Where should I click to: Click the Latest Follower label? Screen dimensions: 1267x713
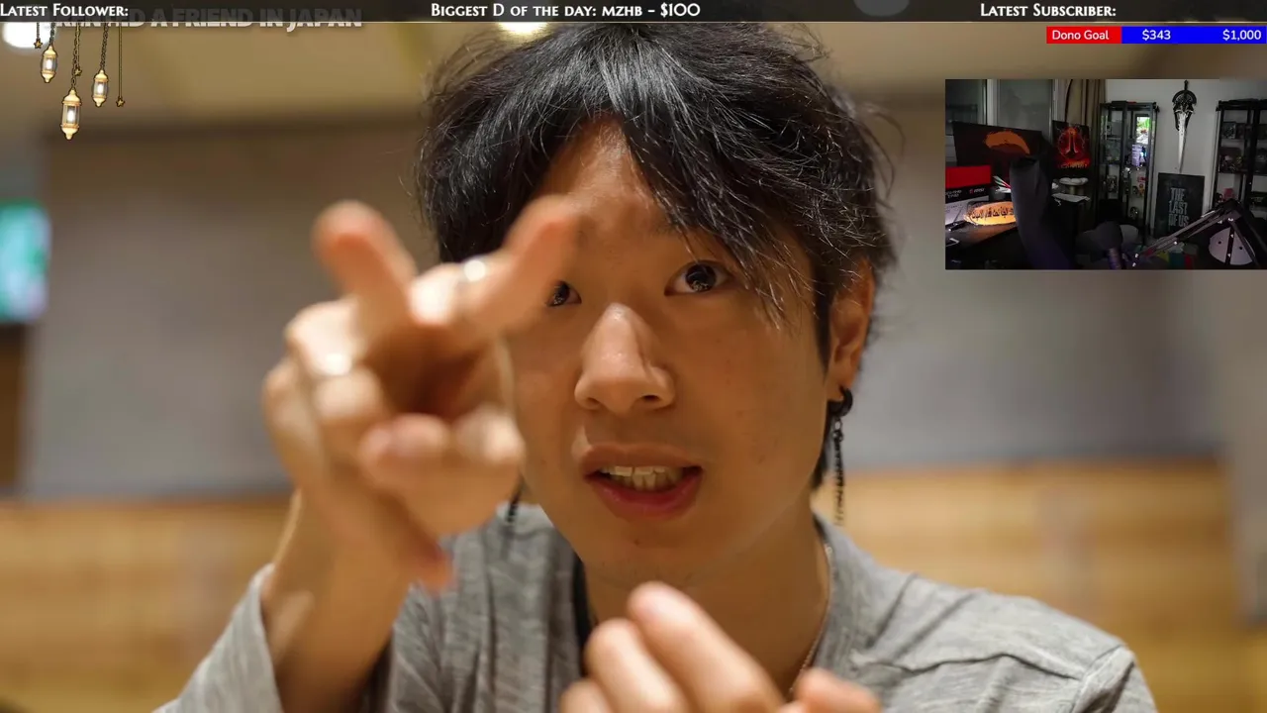pos(65,10)
